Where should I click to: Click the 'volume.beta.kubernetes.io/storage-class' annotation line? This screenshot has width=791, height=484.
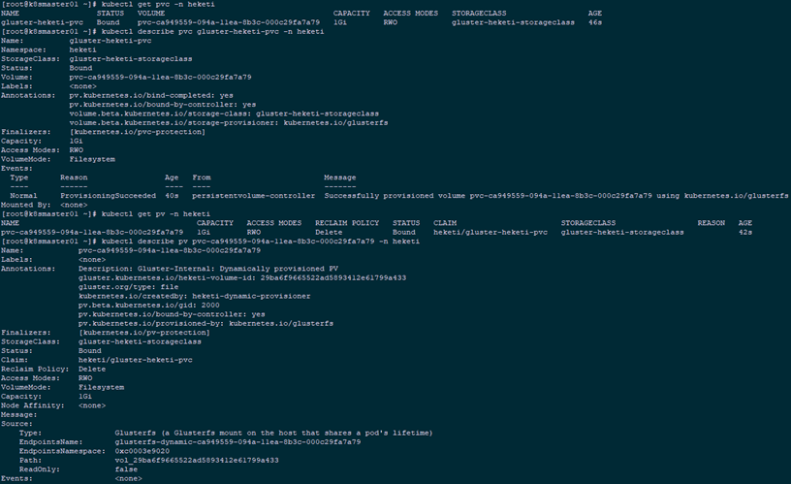pyautogui.click(x=224, y=113)
